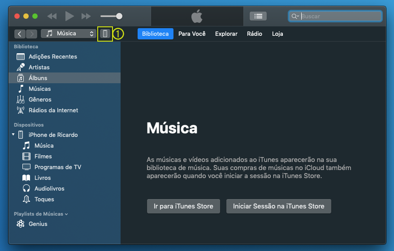Open the Explorar tab

226,34
